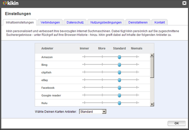Click scroll down arrow of provider list
189x130 pixels.
tap(152, 104)
